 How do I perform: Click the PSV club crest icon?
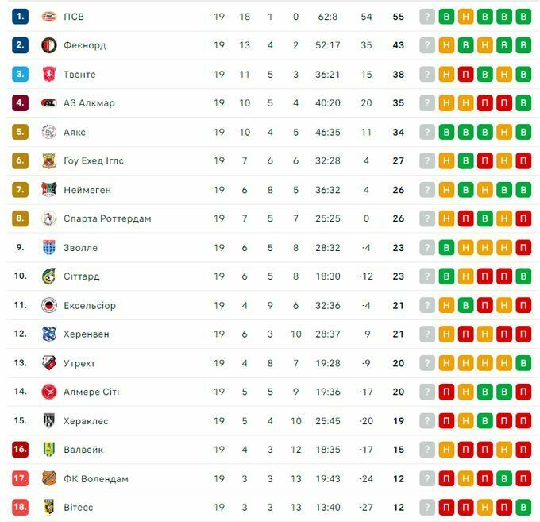[49, 17]
